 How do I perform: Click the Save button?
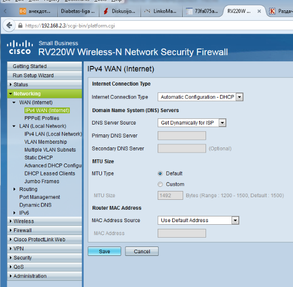click(105, 251)
